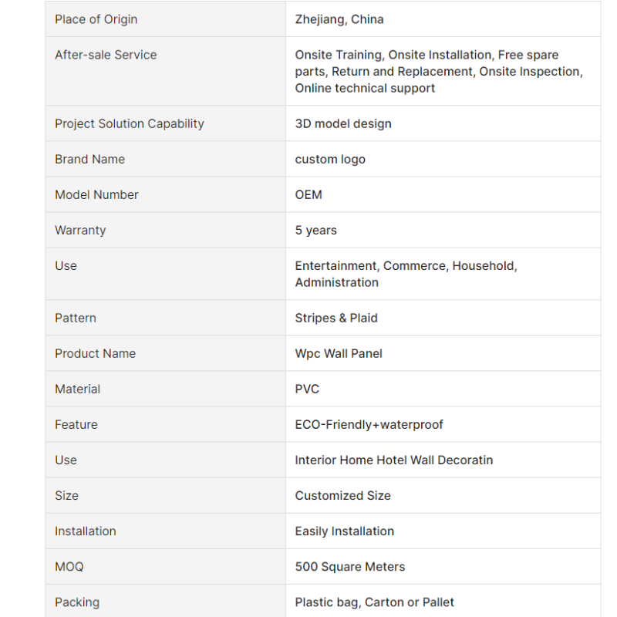The image size is (617, 617).
Task: Click the "custom logo" brand value
Action: coord(330,159)
